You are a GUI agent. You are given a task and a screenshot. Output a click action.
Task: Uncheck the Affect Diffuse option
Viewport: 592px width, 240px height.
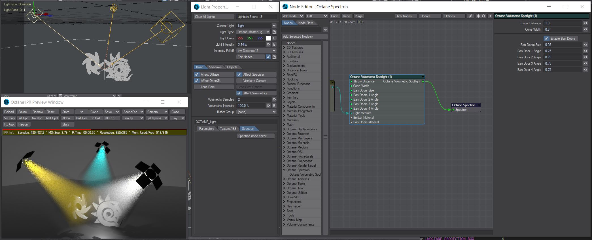(x=197, y=75)
